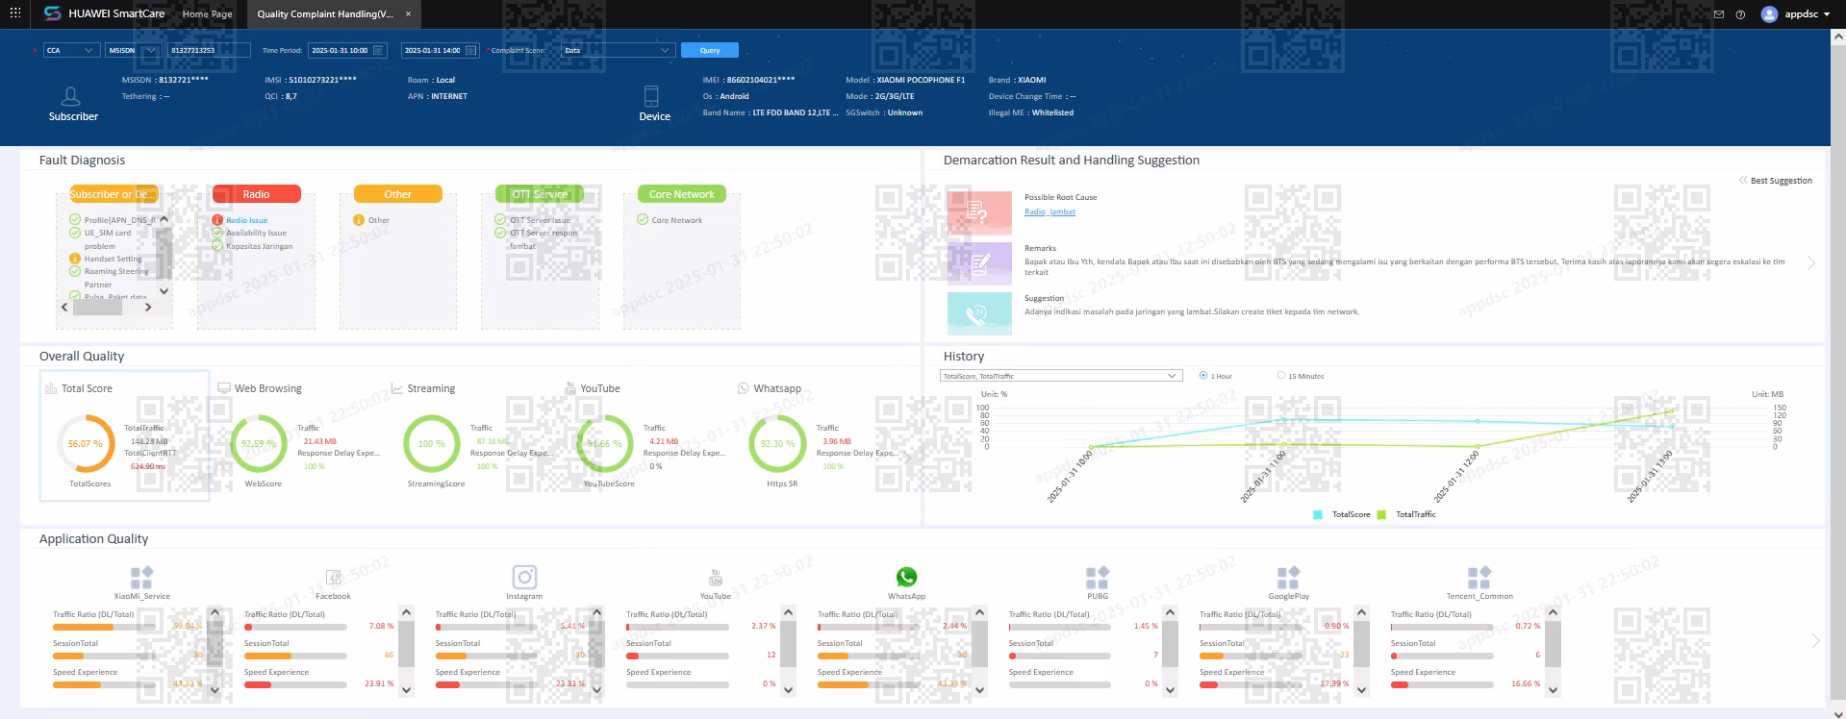
Task: Click the Tencent_Common app icon
Action: [x=1479, y=578]
